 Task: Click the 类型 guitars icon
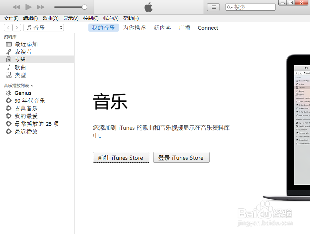(x=9, y=75)
